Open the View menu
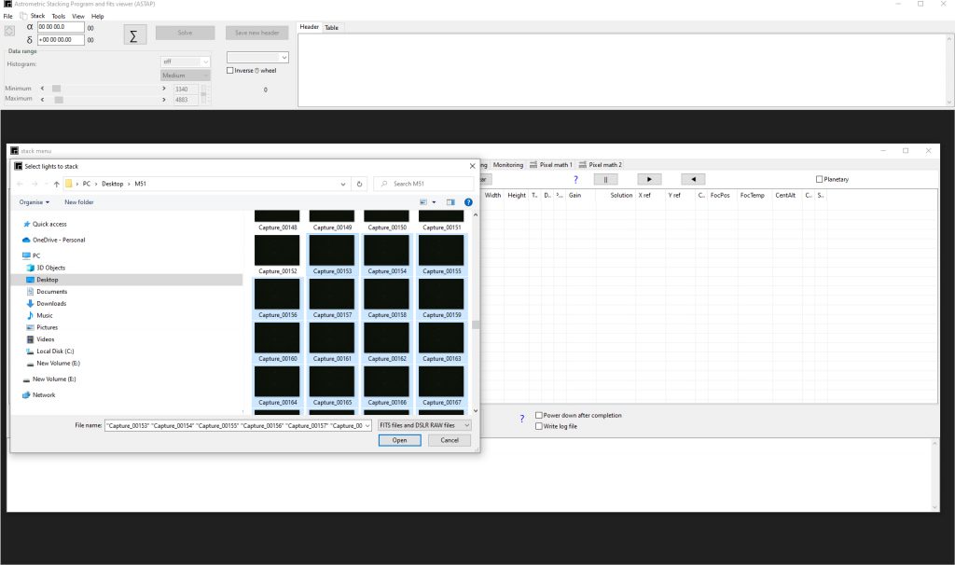Image resolution: width=955 pixels, height=565 pixels. 78,17
